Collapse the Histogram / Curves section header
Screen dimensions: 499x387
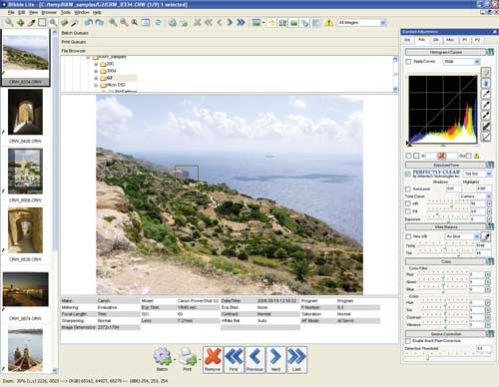tap(445, 52)
